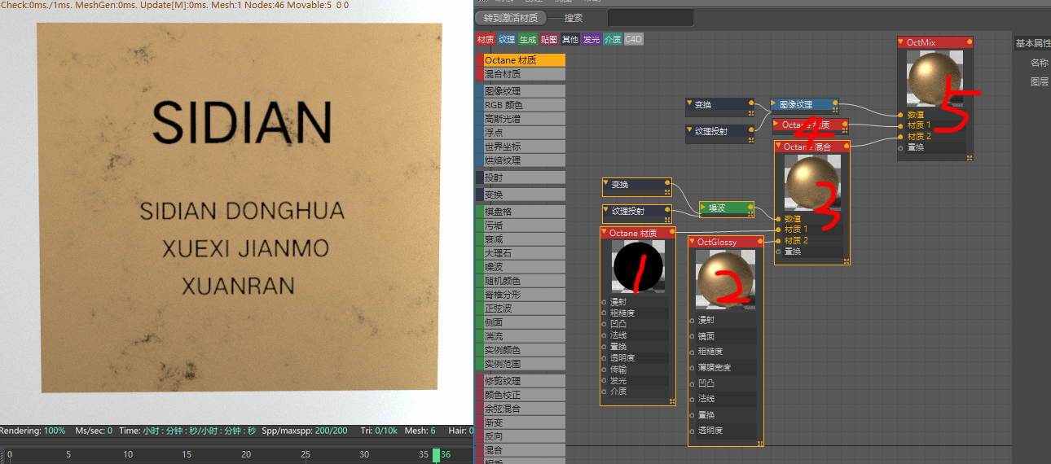This screenshot has width=1051, height=464.
Task: Click the output port of the 噪波 node
Action: (751, 208)
